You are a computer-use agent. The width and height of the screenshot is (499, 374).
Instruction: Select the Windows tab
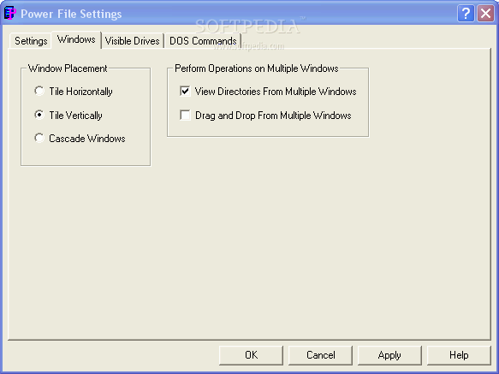(76, 39)
